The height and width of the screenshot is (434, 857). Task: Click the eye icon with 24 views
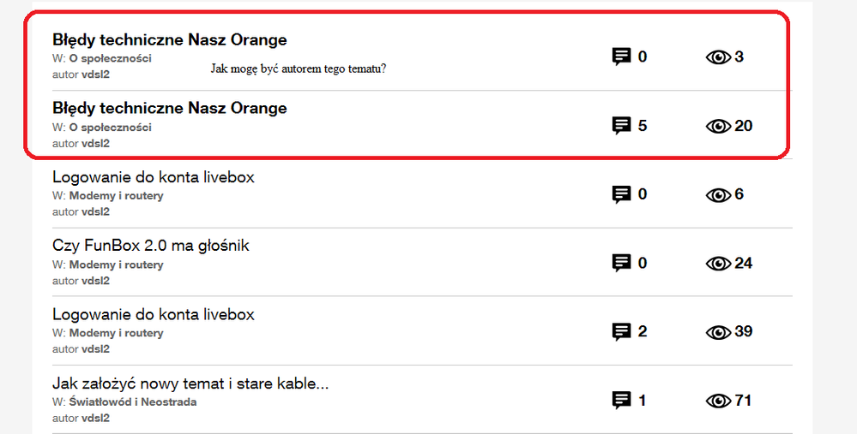click(x=717, y=263)
